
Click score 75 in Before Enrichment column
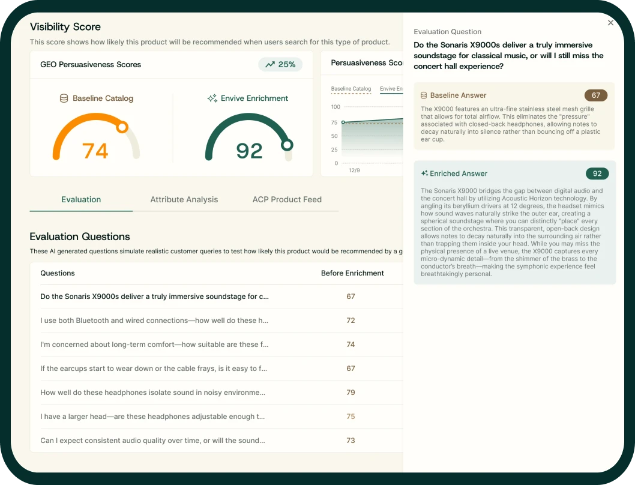[351, 417]
